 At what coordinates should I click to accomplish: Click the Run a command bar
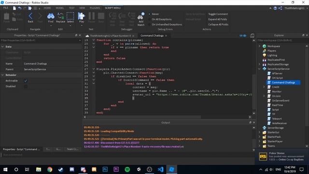point(127,155)
